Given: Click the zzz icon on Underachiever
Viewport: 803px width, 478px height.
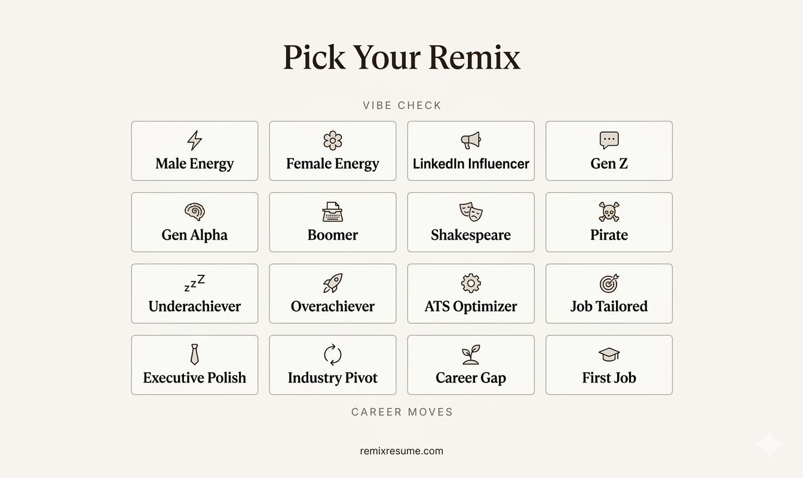Looking at the screenshot, I should coord(194,283).
